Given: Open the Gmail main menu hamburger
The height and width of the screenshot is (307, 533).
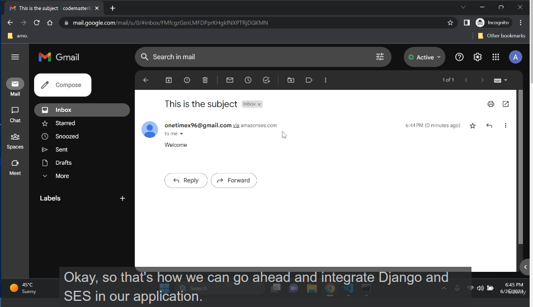Looking at the screenshot, I should point(15,57).
